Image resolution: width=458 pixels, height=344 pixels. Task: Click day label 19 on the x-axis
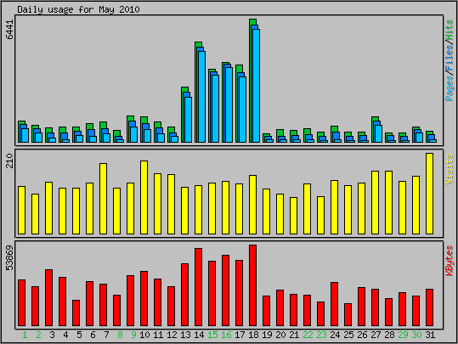tap(267, 335)
